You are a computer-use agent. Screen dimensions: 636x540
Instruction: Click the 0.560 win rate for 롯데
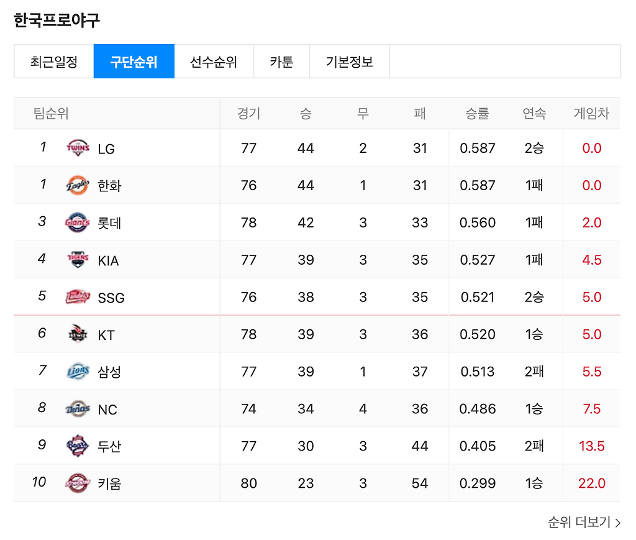pyautogui.click(x=478, y=222)
